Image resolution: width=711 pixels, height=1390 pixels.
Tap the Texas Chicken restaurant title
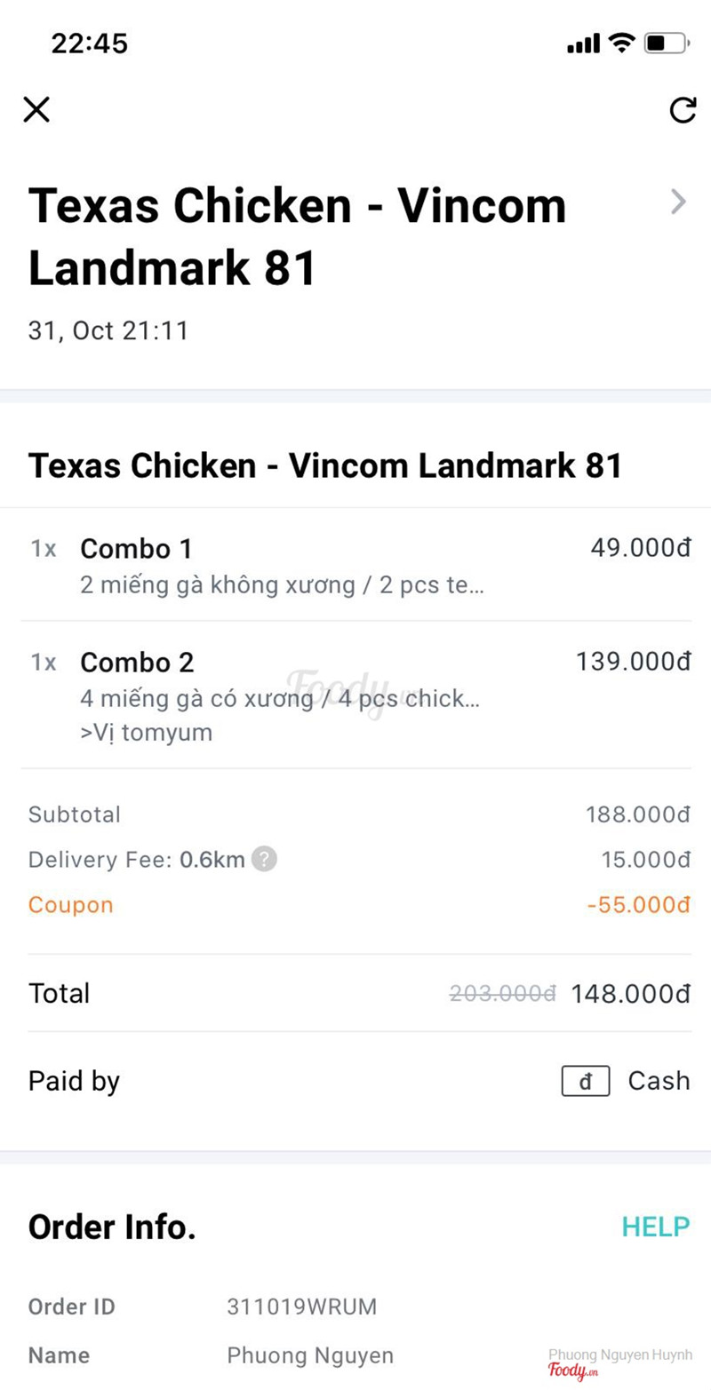(x=297, y=236)
